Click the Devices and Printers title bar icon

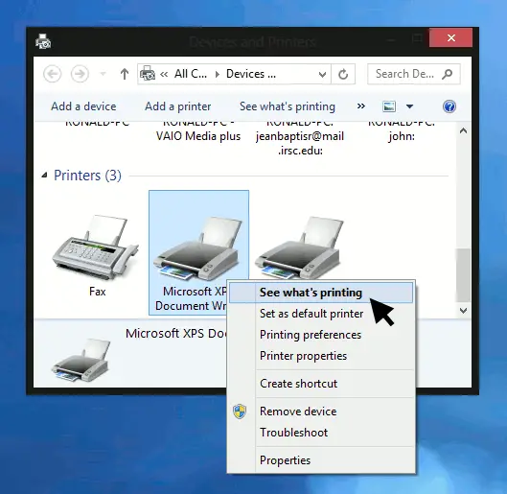pos(43,41)
